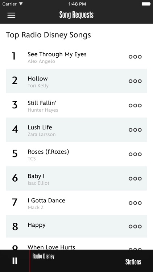Select the song Hollow by Tori Kelly
Screen dimensions: 153x272
pos(76,81)
